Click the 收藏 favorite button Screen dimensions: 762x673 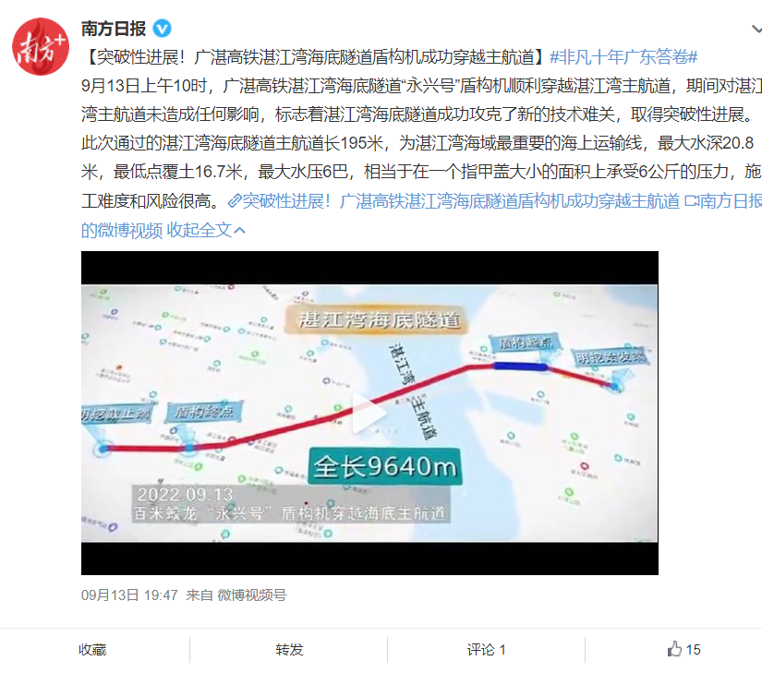(x=92, y=650)
